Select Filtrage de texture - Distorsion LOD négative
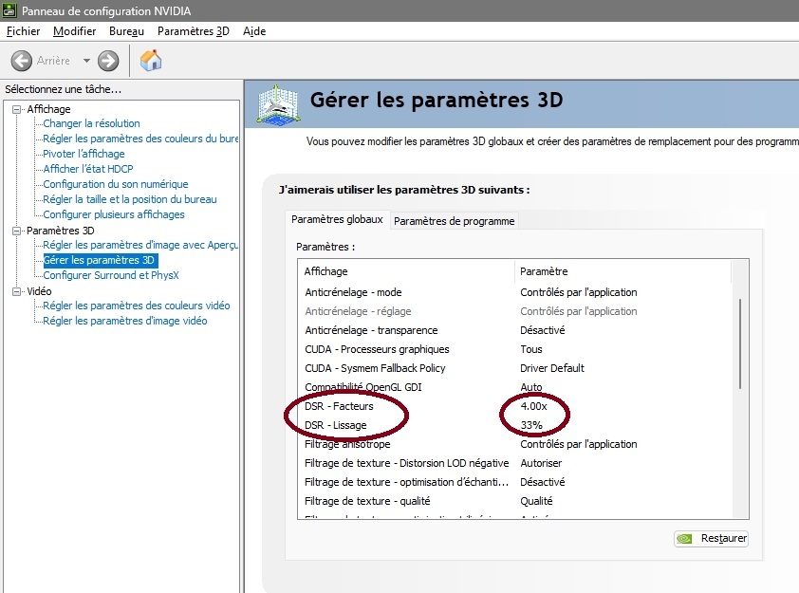799x593 pixels. 515,463
